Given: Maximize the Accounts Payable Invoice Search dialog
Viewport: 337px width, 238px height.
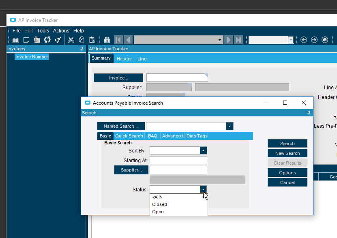Looking at the screenshot, I should coord(285,103).
